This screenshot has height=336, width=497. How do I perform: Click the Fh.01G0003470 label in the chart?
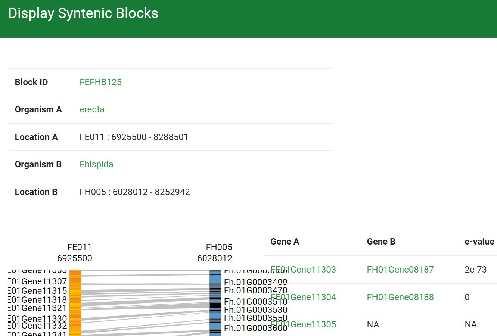pos(255,290)
